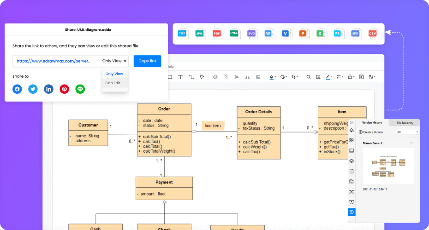The width and height of the screenshot is (429, 230).
Task: Share to LINE
Action: (x=80, y=89)
